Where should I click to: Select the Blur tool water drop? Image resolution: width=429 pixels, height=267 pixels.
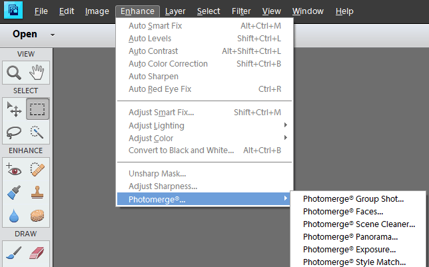pos(13,216)
